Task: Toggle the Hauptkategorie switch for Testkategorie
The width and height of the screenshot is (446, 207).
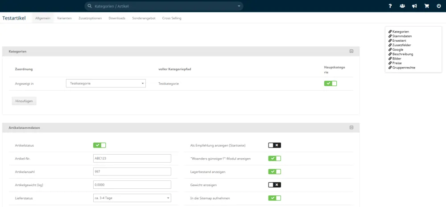Action: [x=330, y=83]
